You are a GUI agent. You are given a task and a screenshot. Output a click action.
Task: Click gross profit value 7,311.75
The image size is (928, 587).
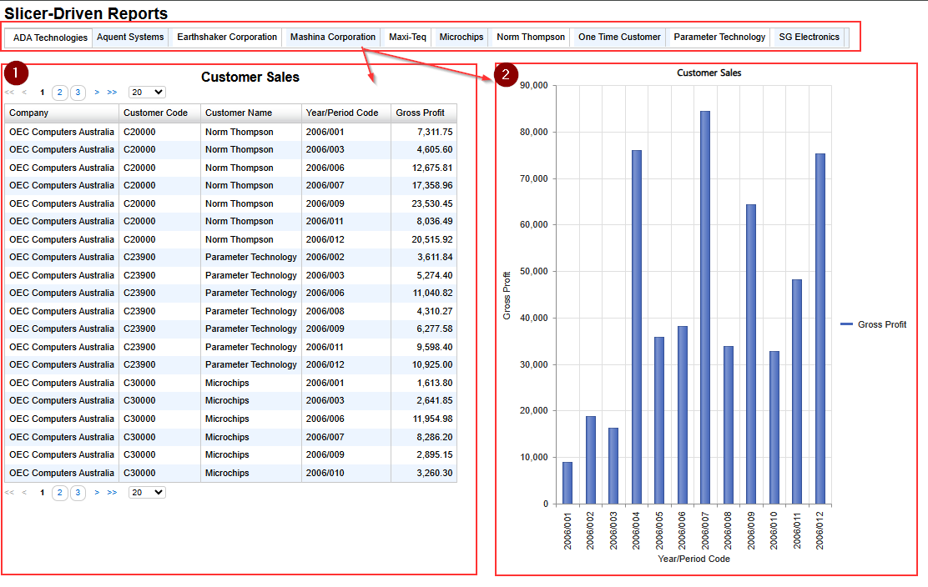(x=435, y=132)
